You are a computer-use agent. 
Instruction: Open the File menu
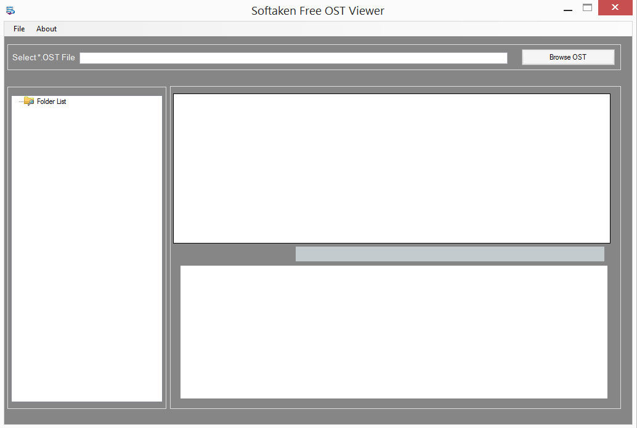tap(18, 29)
